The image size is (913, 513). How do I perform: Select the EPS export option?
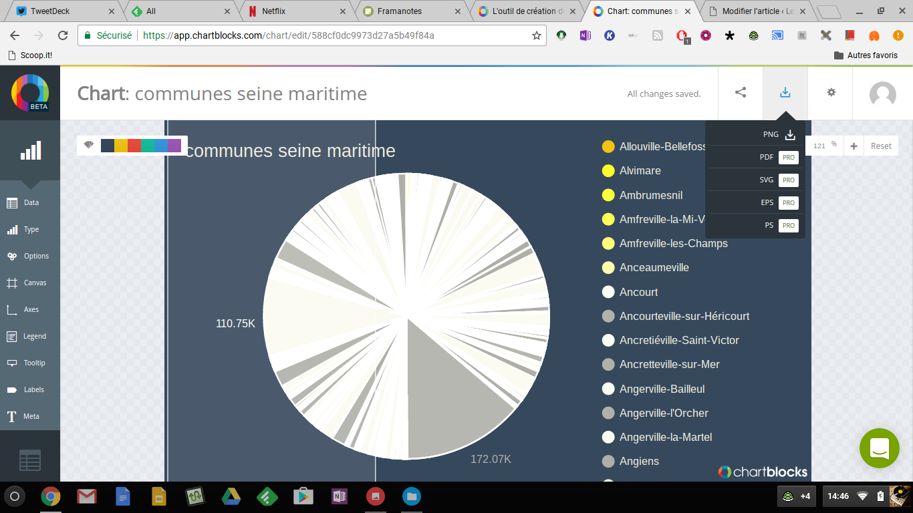point(755,202)
